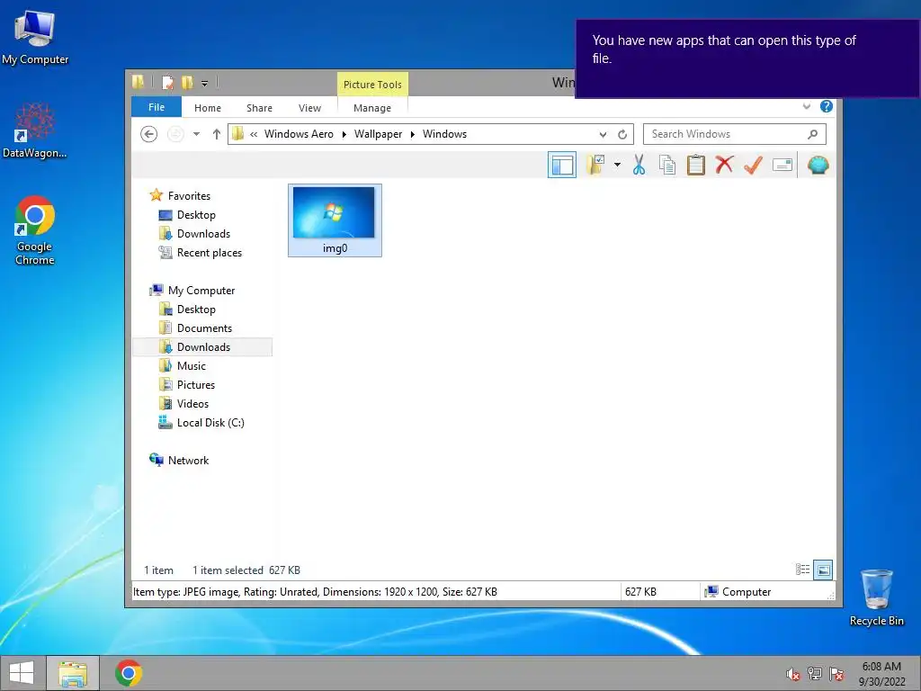Click the search magnifier icon
Viewport: 921px width, 691px height.
pyautogui.click(x=812, y=135)
